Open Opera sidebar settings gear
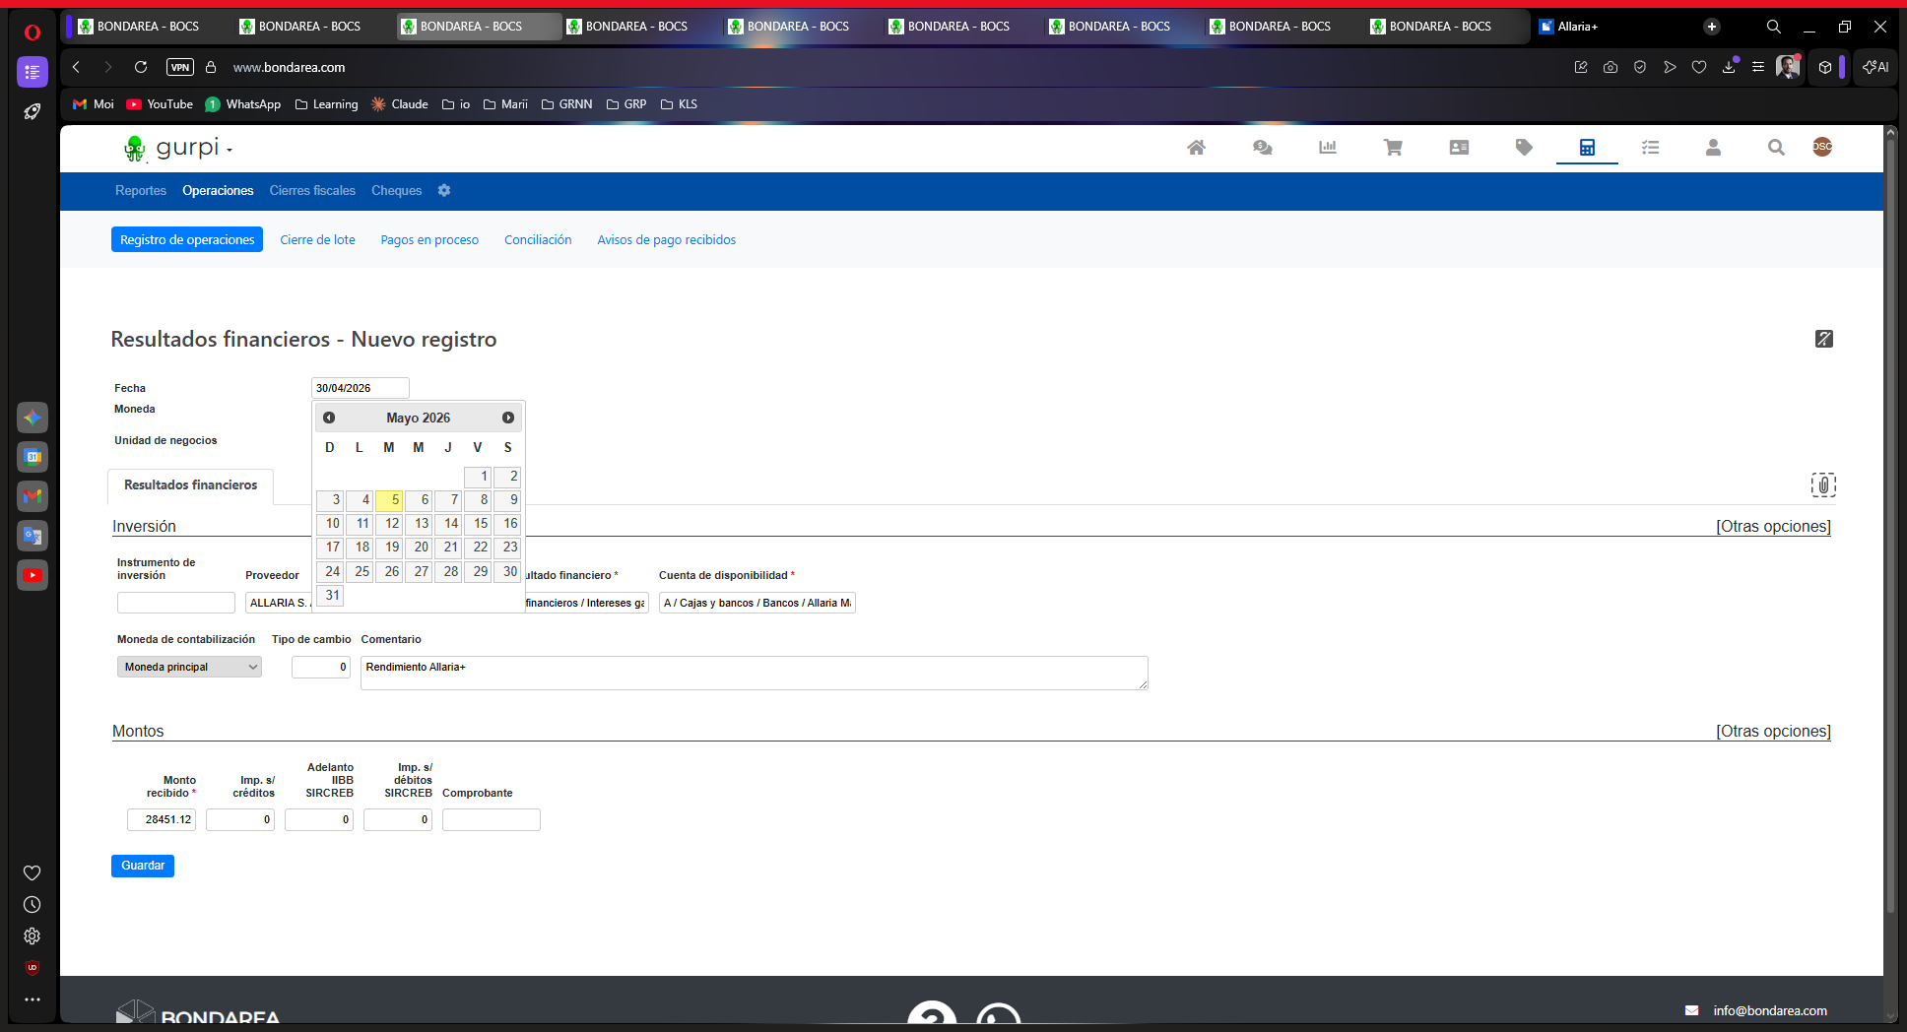The image size is (1907, 1032). (33, 935)
